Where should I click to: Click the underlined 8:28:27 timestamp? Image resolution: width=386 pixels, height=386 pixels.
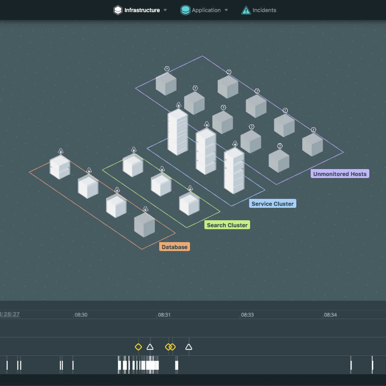[x=10, y=314]
